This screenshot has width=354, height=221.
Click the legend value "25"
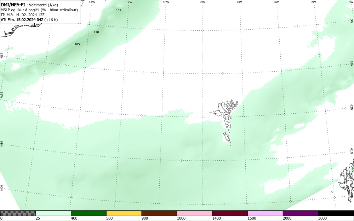pos(38,218)
